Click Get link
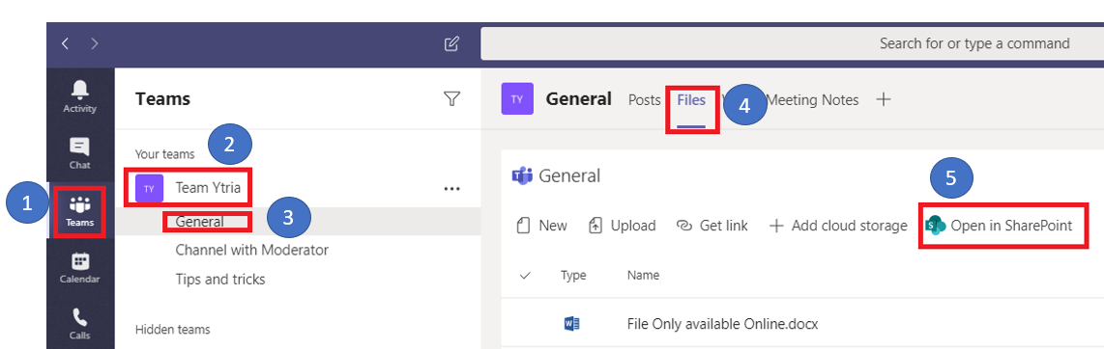Viewport: 1104px width, 349px height. pyautogui.click(x=712, y=226)
